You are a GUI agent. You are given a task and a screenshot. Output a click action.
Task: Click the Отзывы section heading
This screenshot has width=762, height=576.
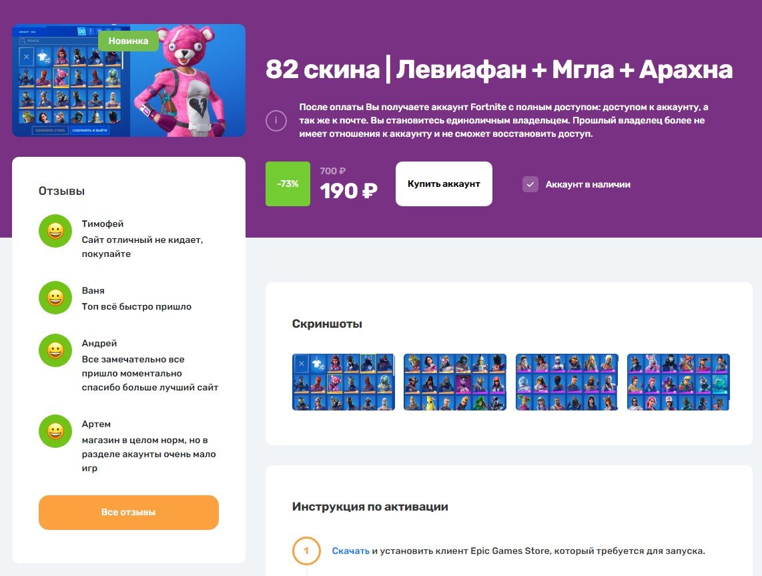click(61, 191)
